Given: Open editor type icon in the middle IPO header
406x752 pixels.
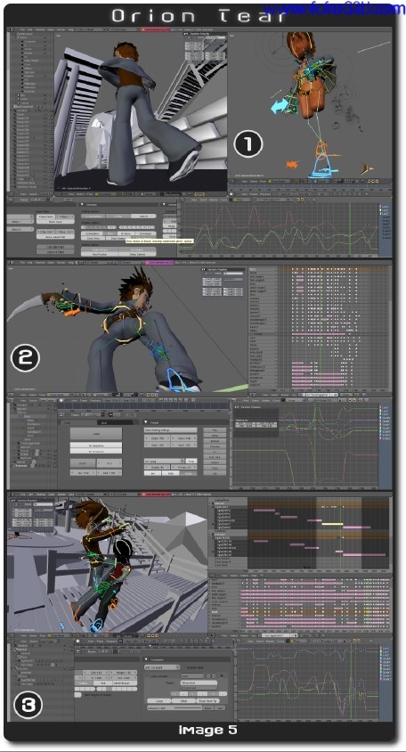Looking at the screenshot, I should [x=233, y=400].
